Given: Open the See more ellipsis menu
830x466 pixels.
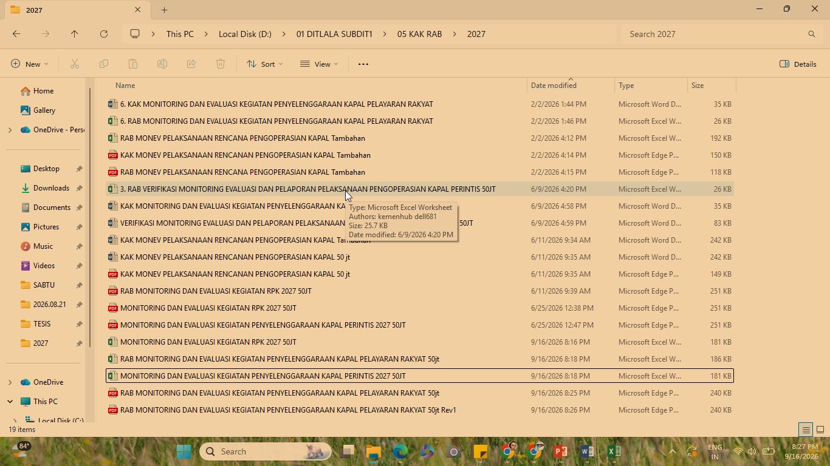Looking at the screenshot, I should [363, 64].
